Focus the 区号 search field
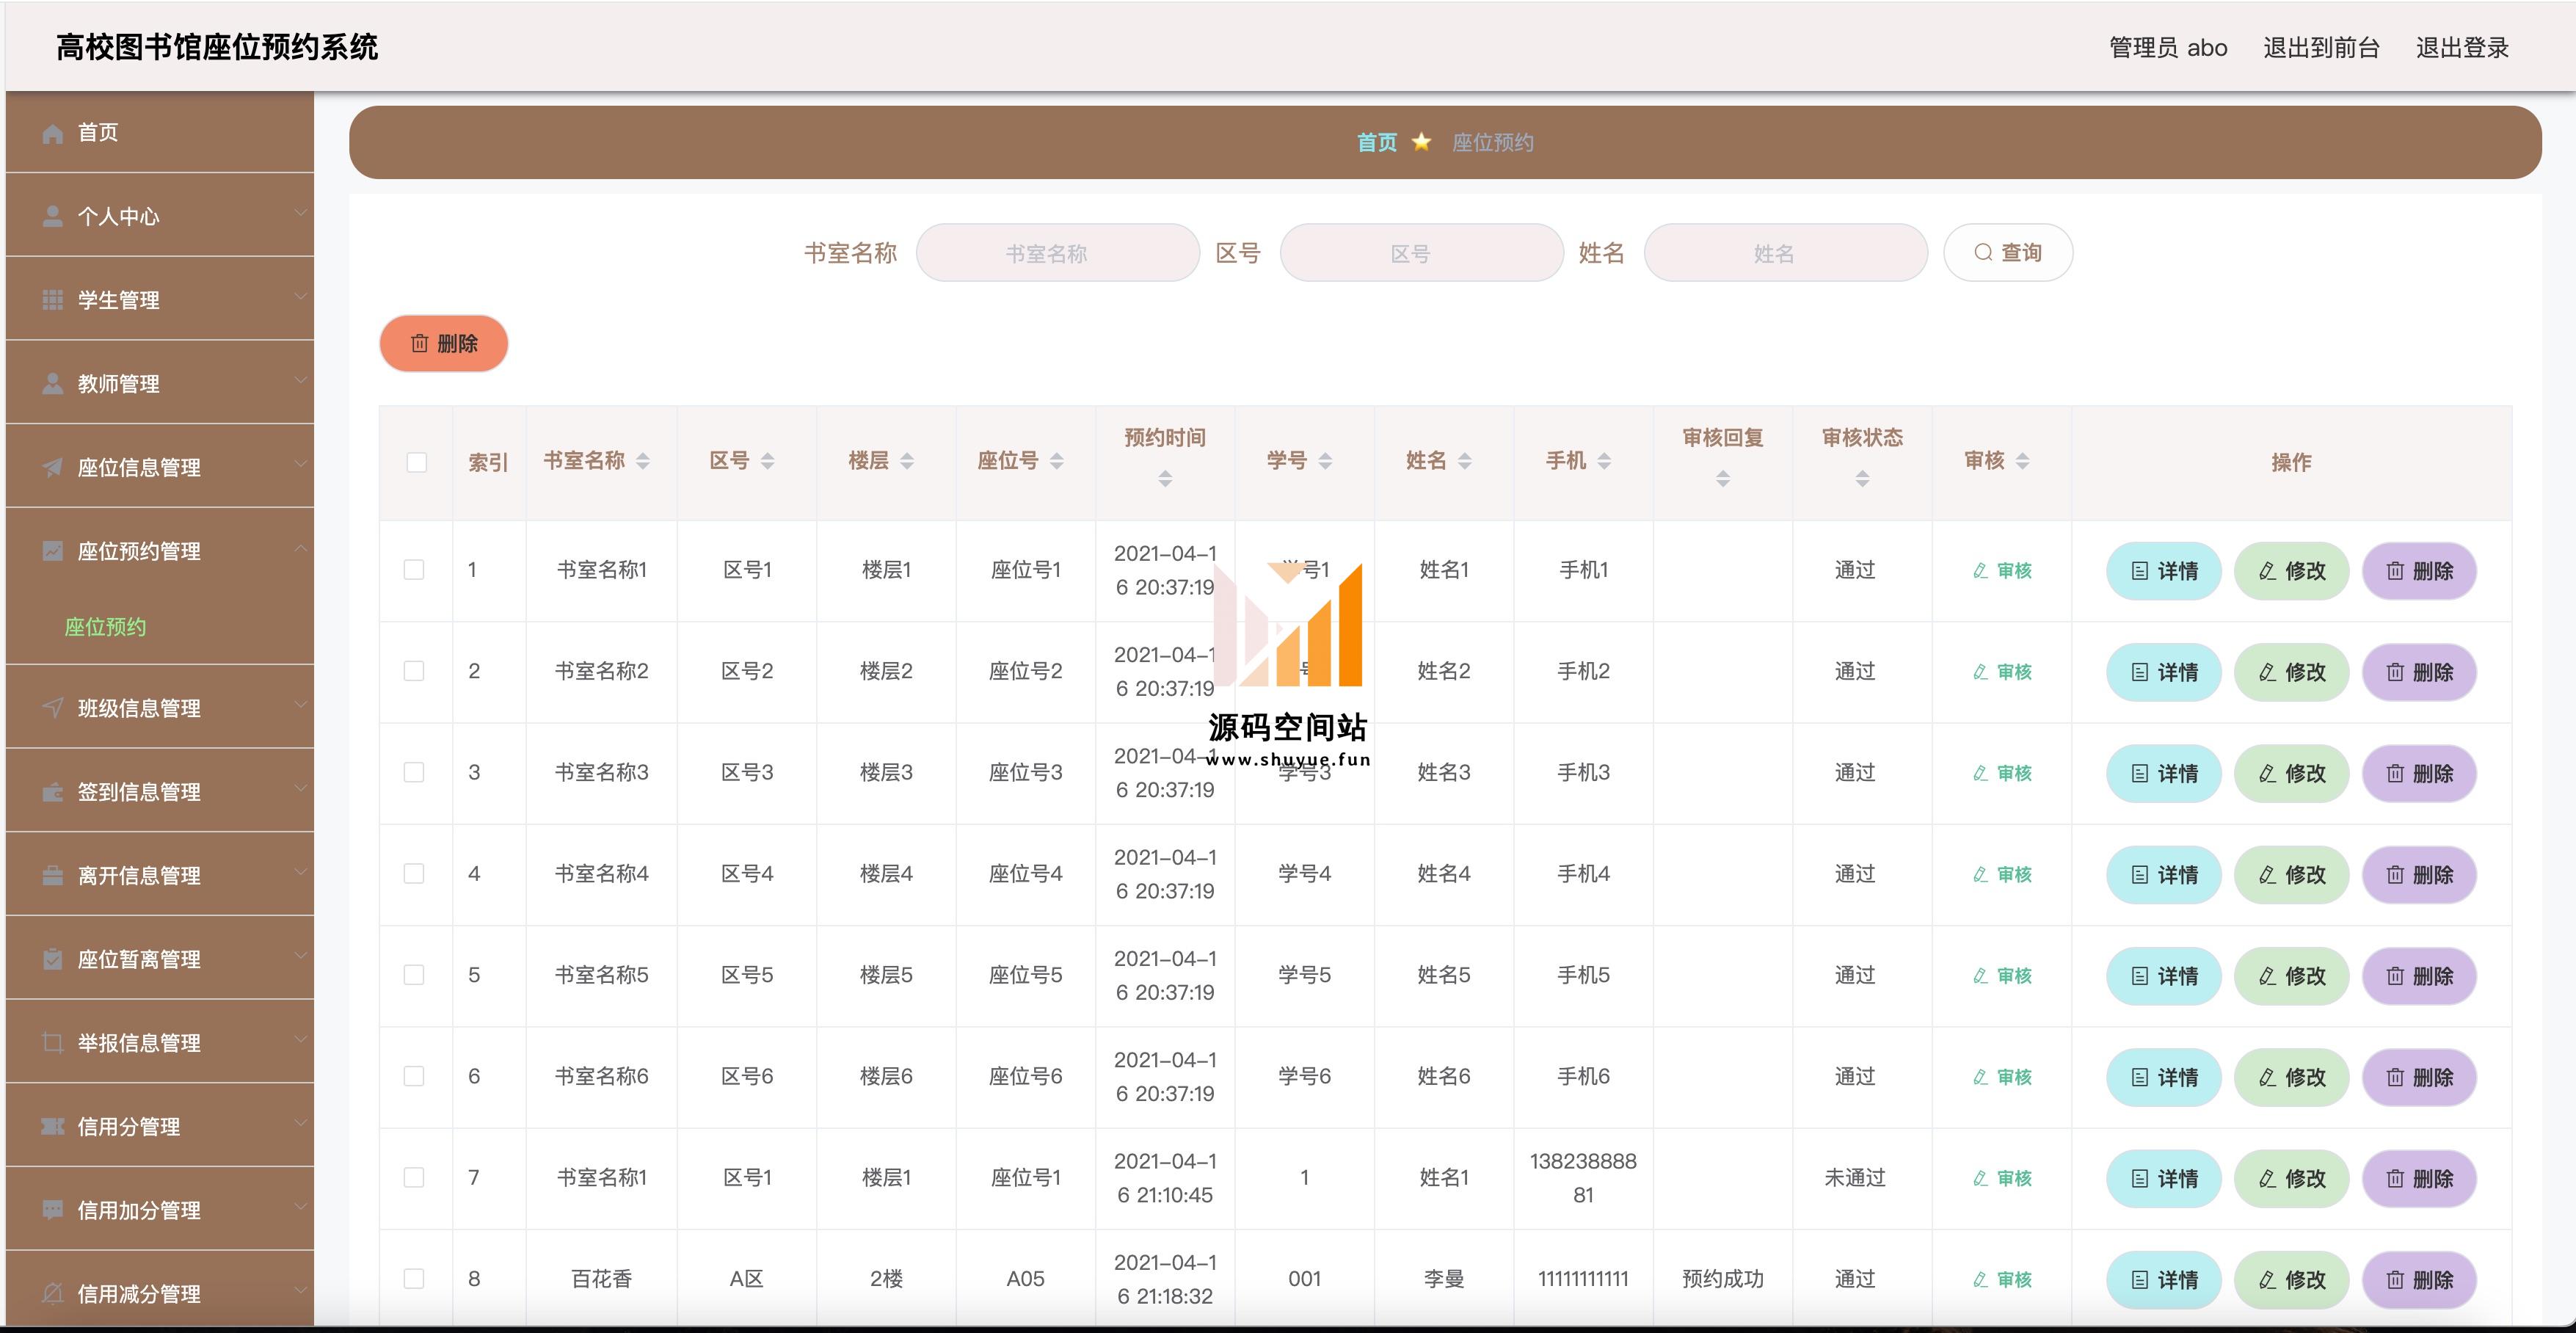The height and width of the screenshot is (1333, 2576). pyautogui.click(x=1421, y=253)
